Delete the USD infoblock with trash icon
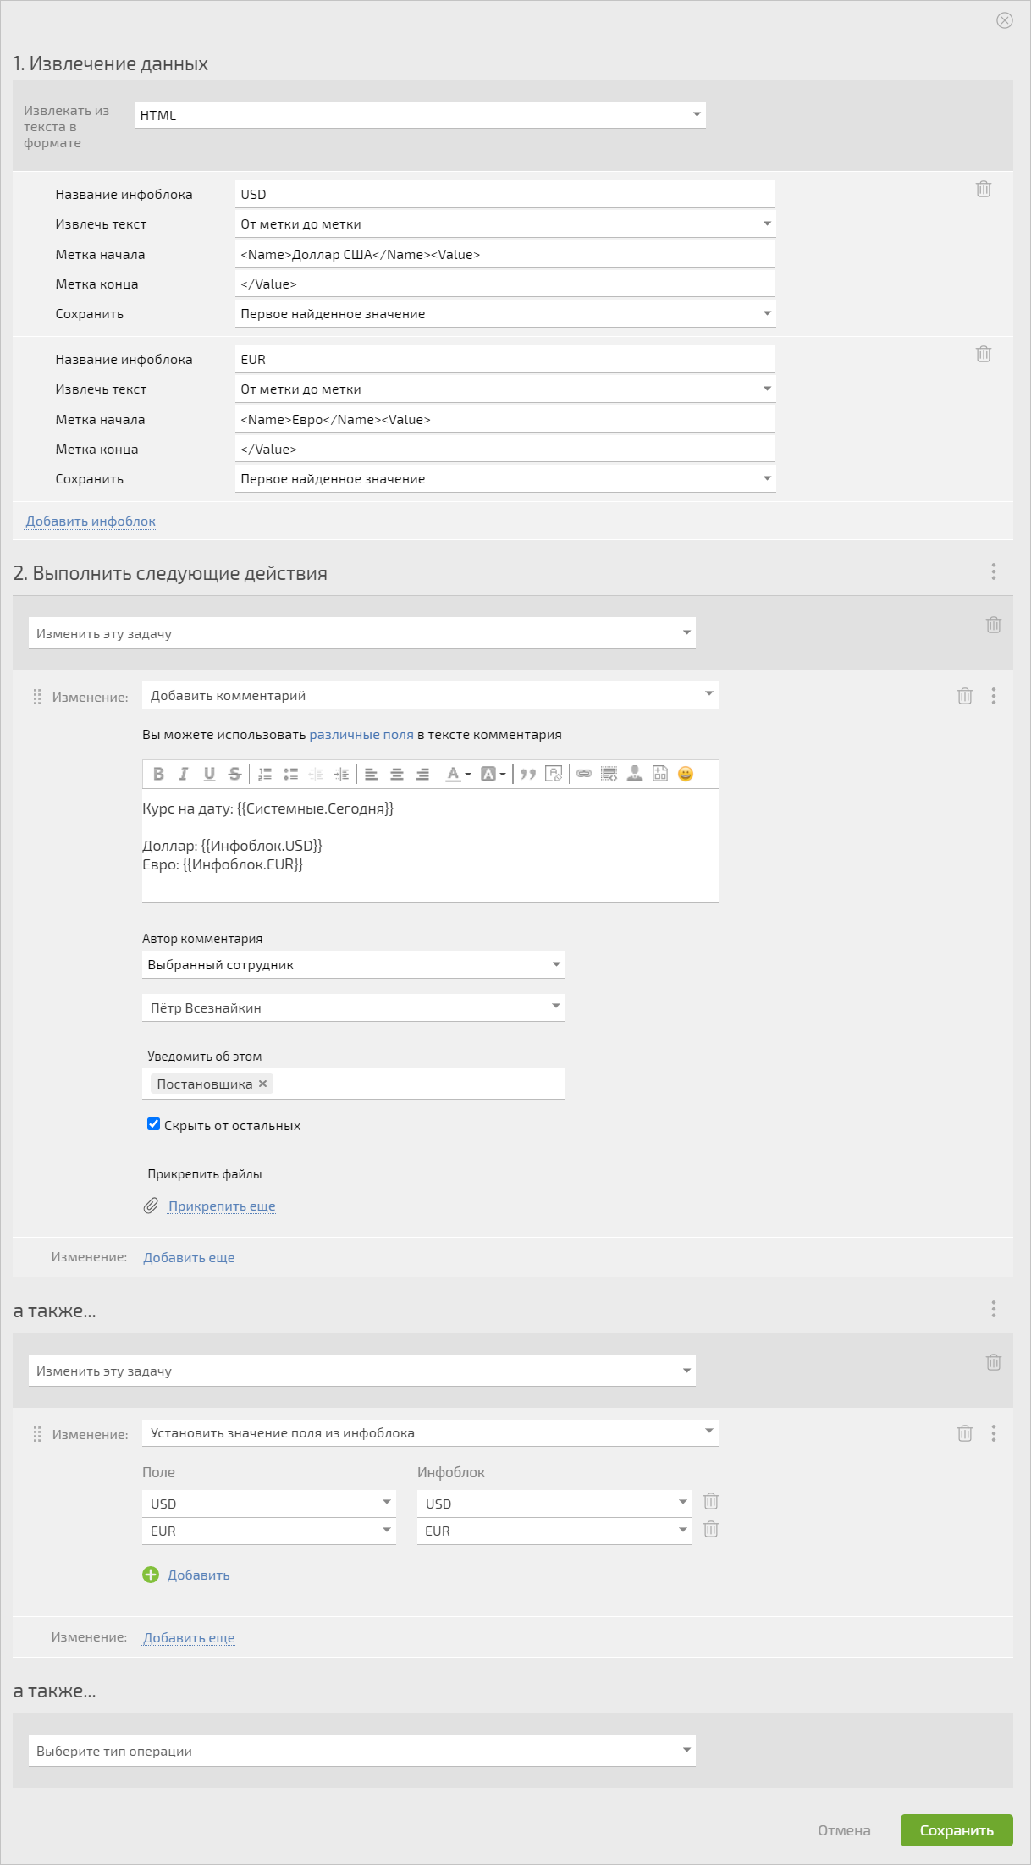The height and width of the screenshot is (1865, 1031). (984, 189)
